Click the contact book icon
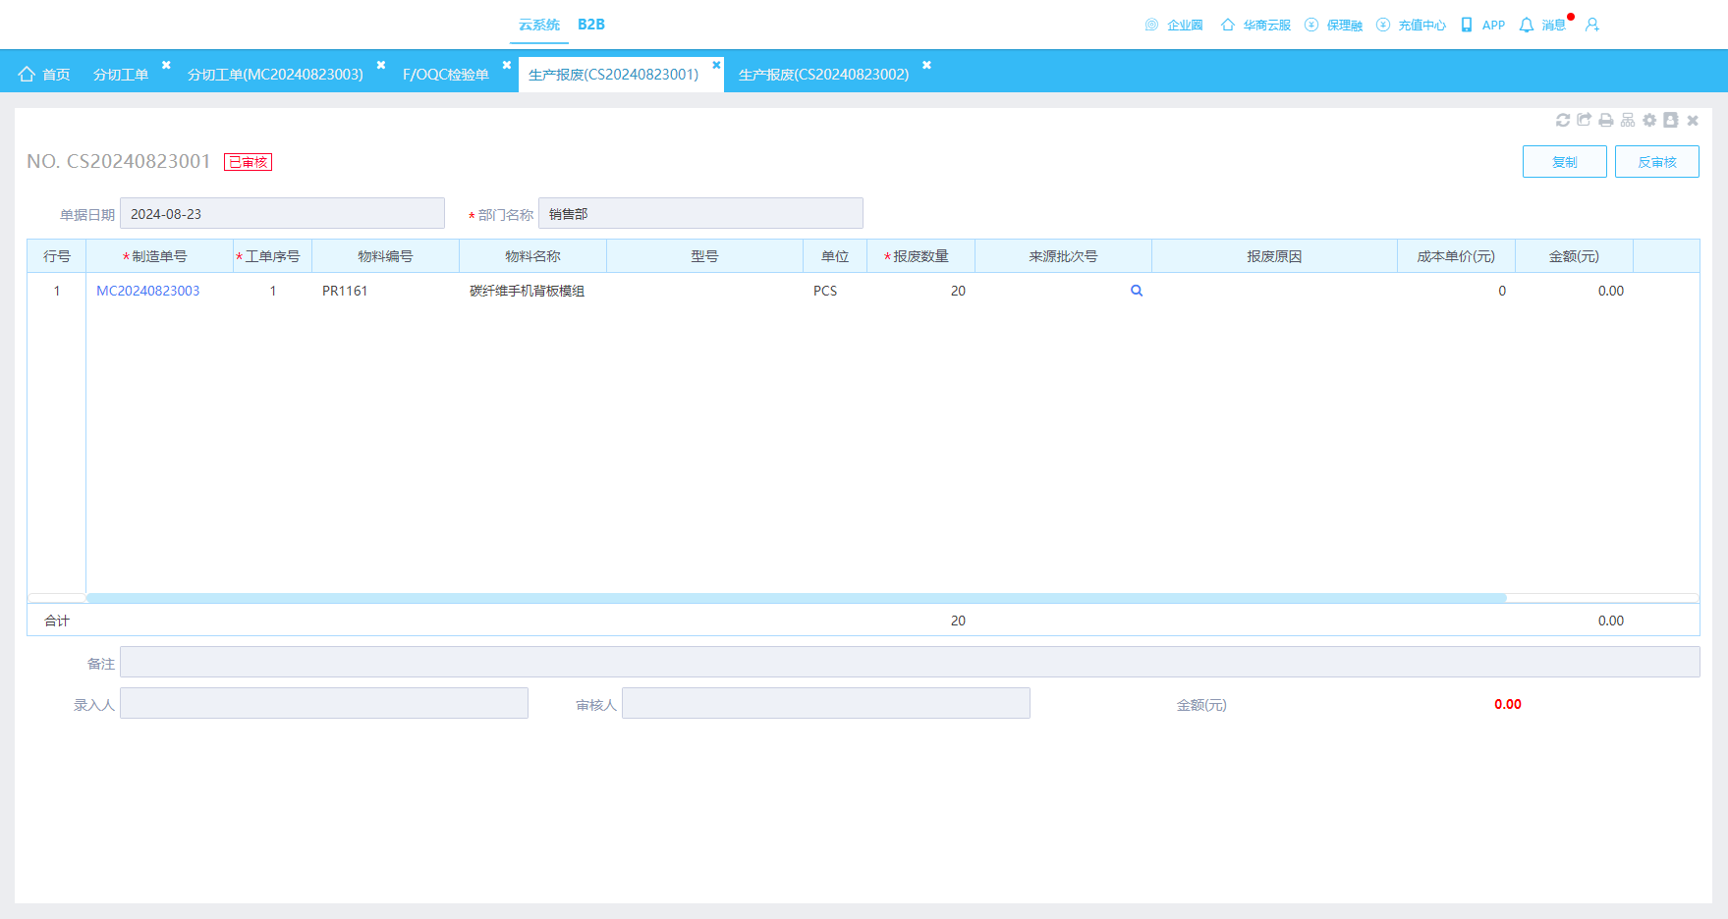The image size is (1728, 919). (x=1671, y=120)
